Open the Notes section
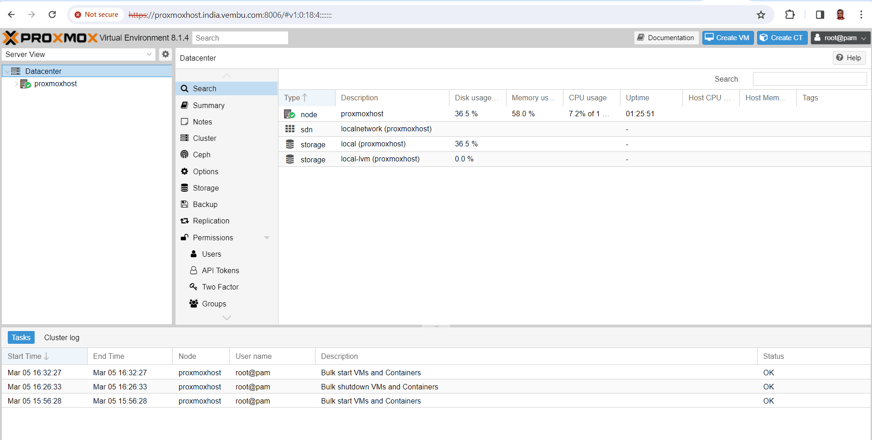Screen dimensions: 872x440 pos(227,122)
